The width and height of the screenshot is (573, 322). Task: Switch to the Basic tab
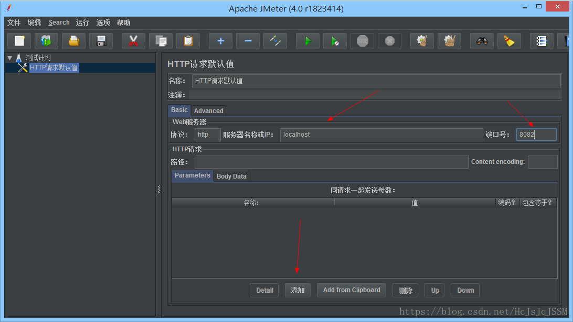click(x=179, y=110)
